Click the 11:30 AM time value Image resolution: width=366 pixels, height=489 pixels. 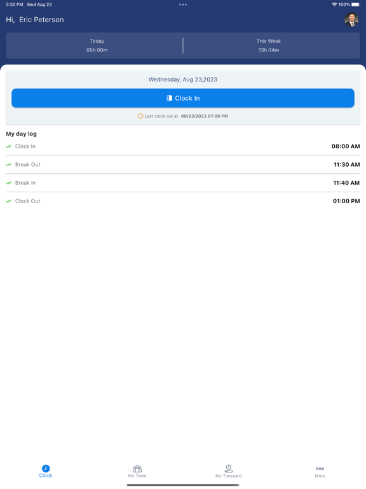coord(347,165)
